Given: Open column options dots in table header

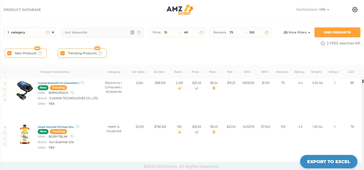Looking at the screenshot, I should pyautogui.click(x=5, y=72).
